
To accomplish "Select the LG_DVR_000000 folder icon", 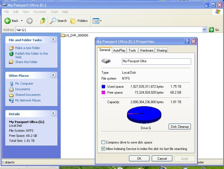I will (x=63, y=35).
